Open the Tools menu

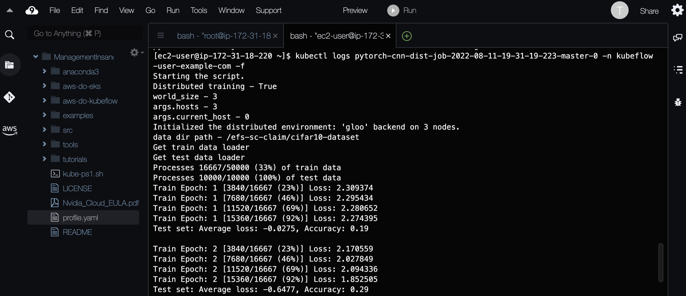click(x=198, y=11)
